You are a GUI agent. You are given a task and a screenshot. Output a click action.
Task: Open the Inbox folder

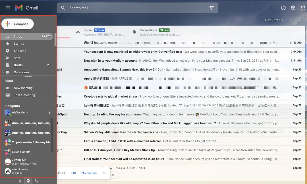(x=27, y=36)
